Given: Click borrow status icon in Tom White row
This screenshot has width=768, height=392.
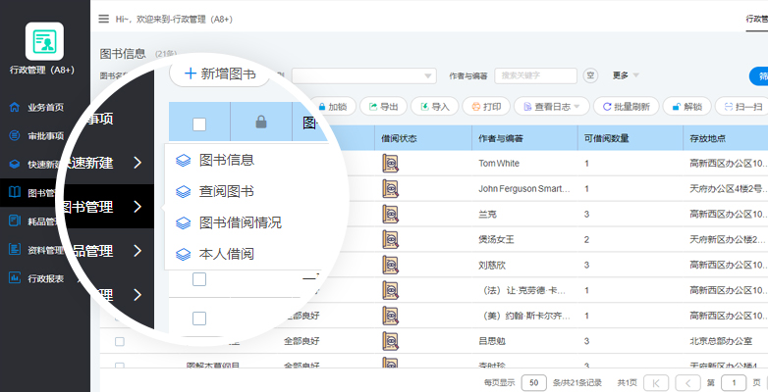Looking at the screenshot, I should (390, 164).
